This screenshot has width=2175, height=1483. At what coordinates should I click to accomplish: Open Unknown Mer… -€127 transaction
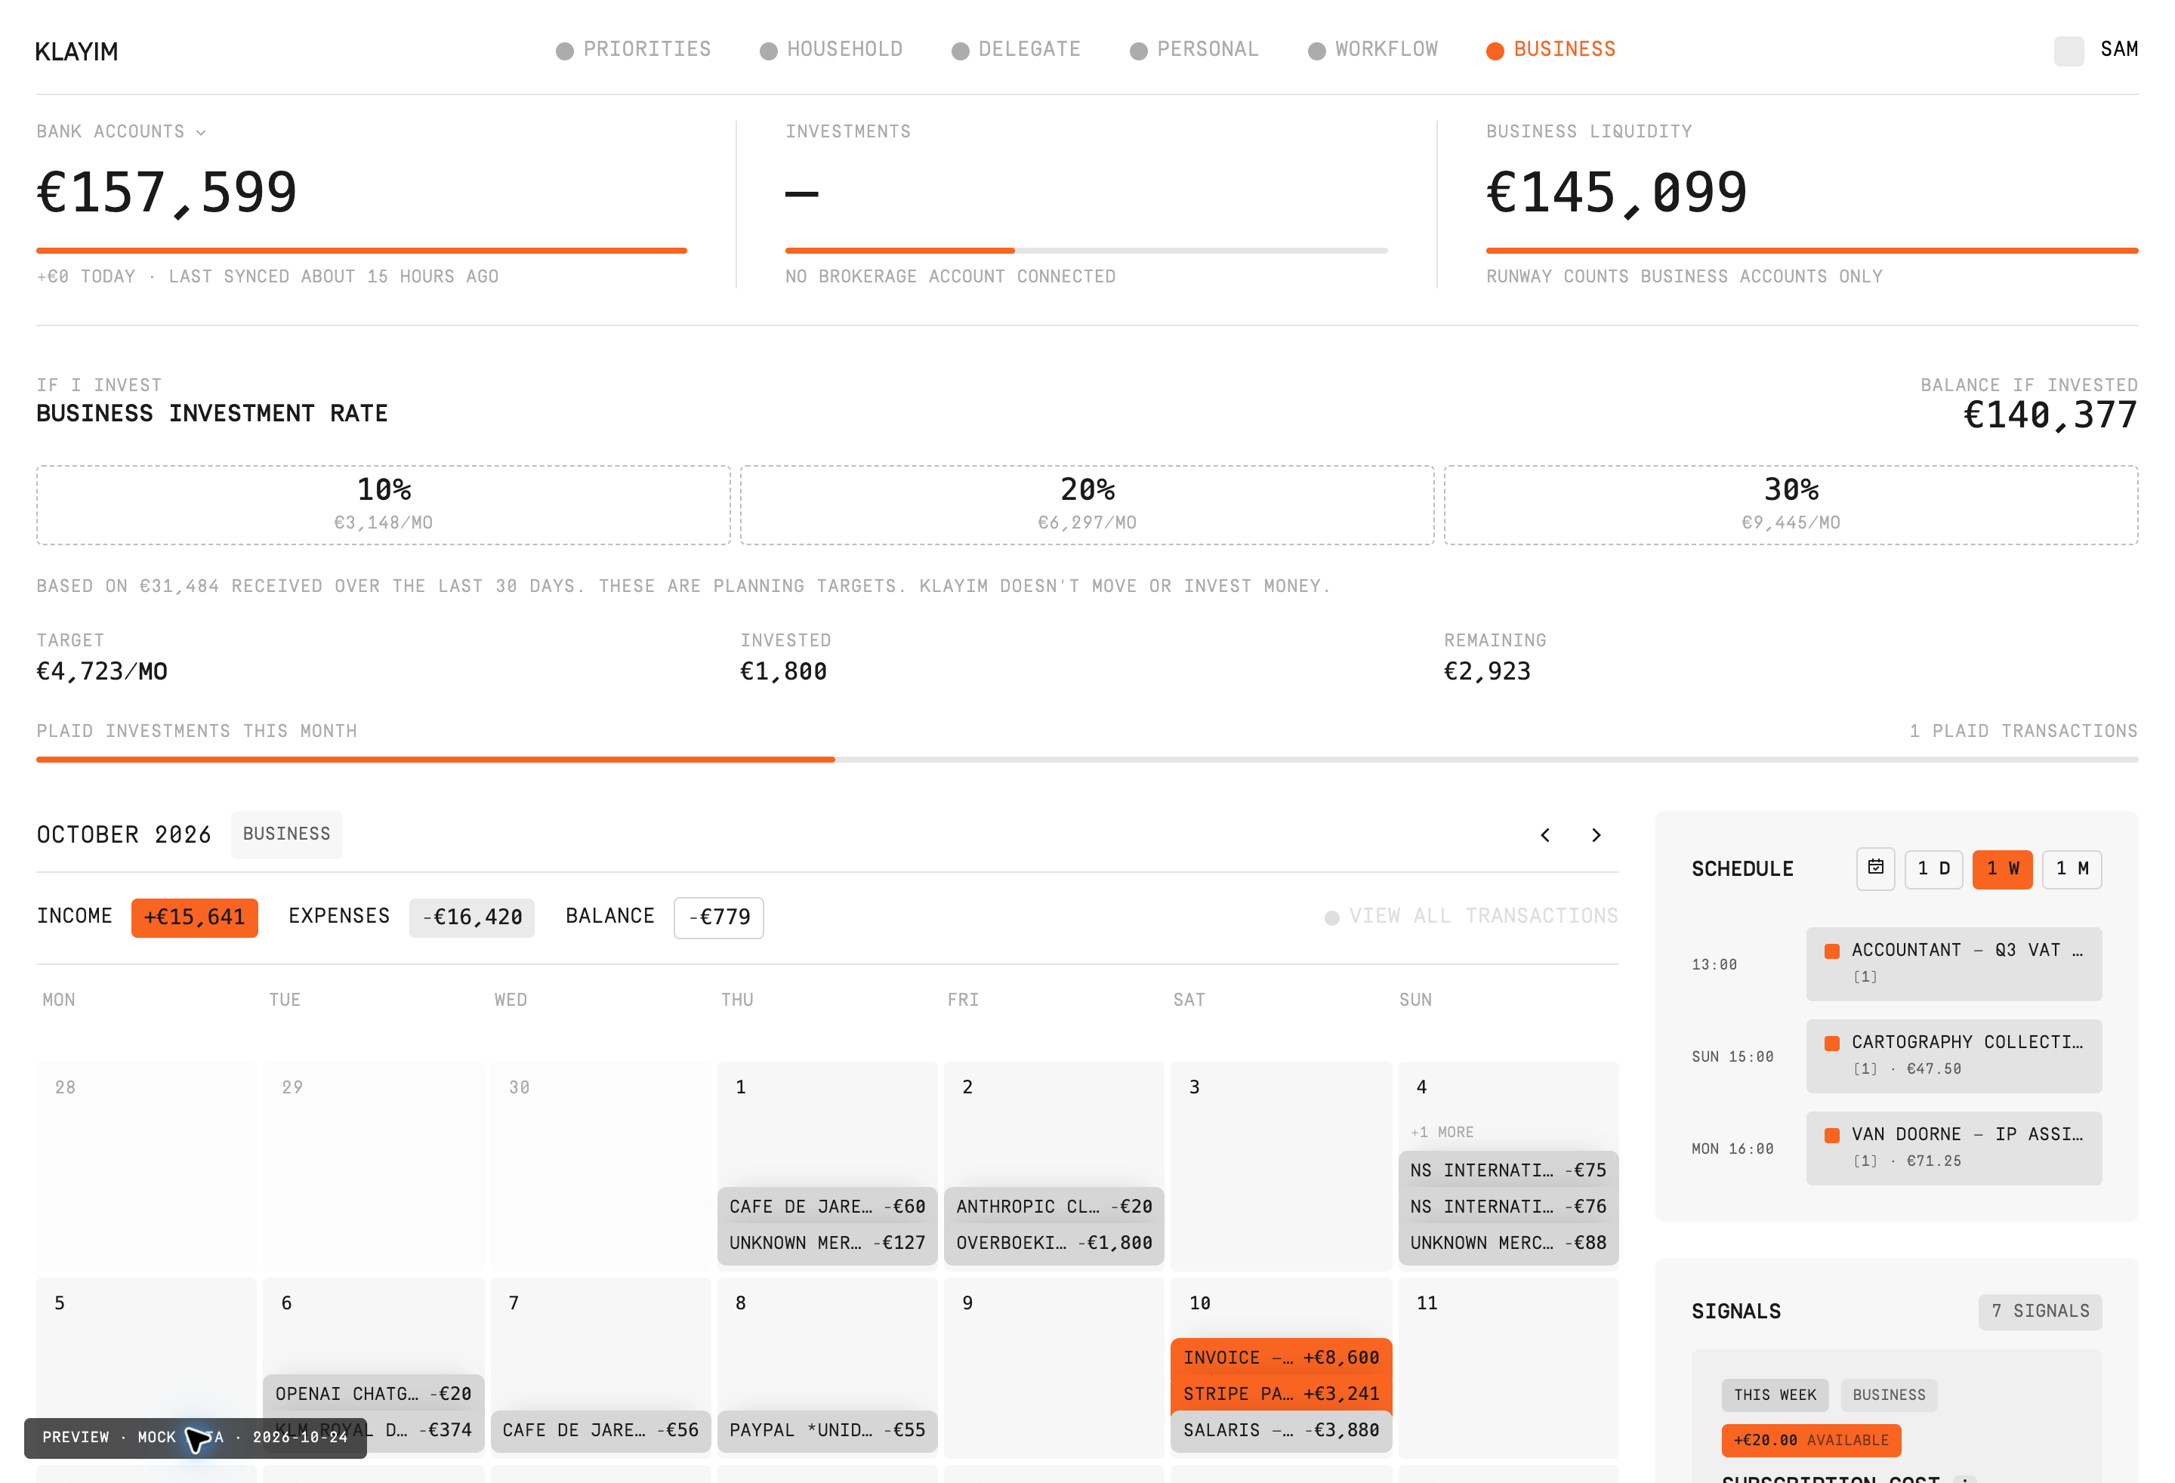(x=827, y=1244)
